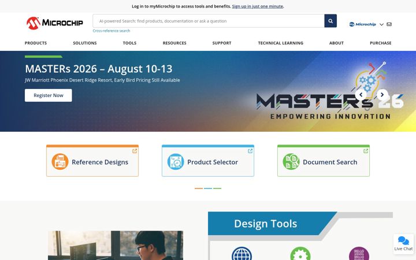416x260 pixels.
Task: Open the ABOUT menu
Action: [x=336, y=43]
